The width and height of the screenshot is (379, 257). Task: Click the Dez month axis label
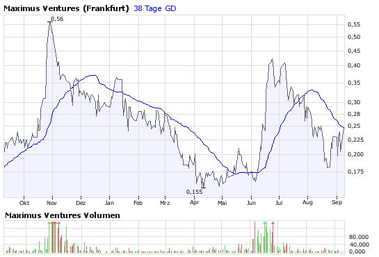(x=81, y=203)
